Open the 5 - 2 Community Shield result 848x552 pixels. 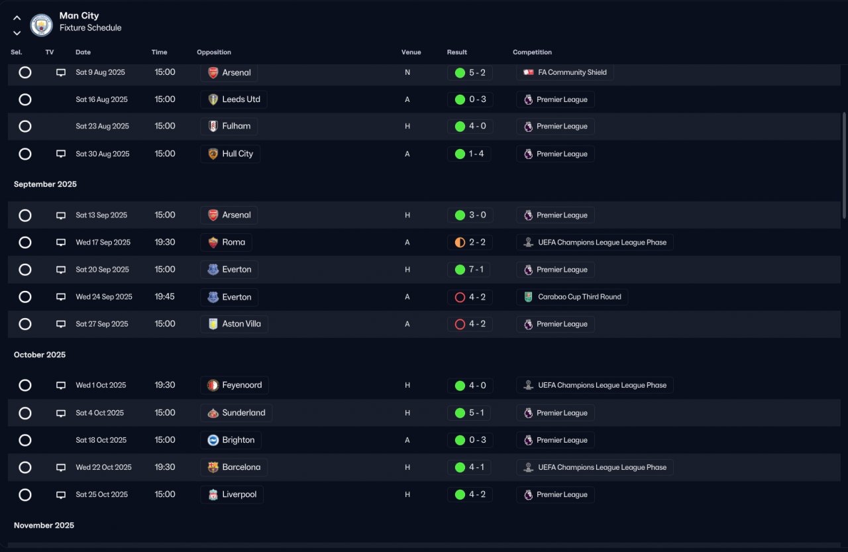tap(470, 72)
